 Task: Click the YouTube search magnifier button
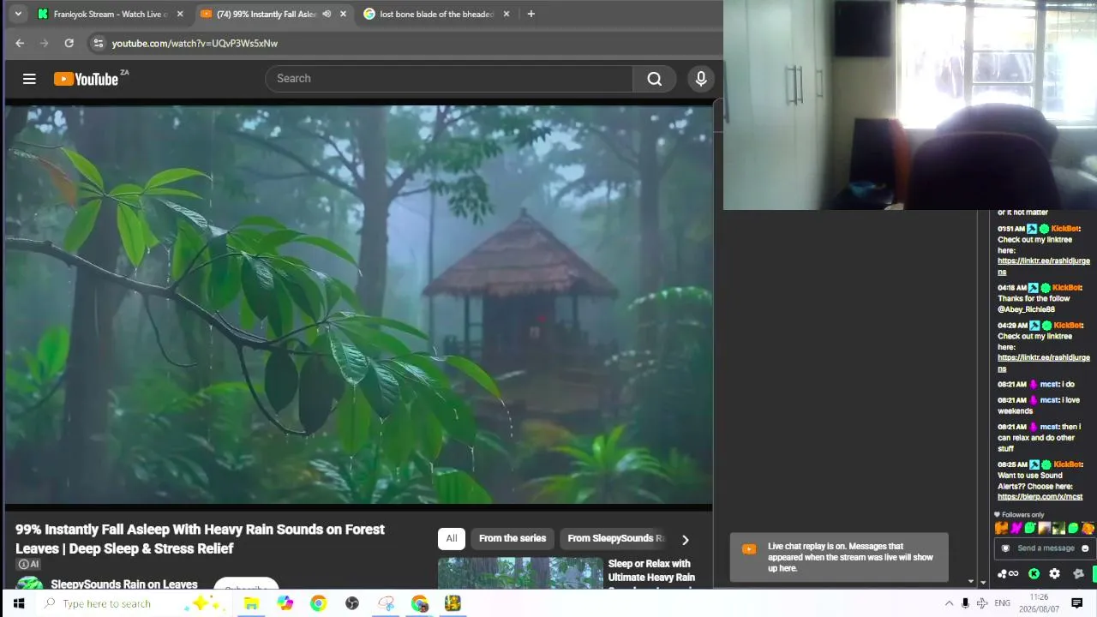pyautogui.click(x=655, y=79)
